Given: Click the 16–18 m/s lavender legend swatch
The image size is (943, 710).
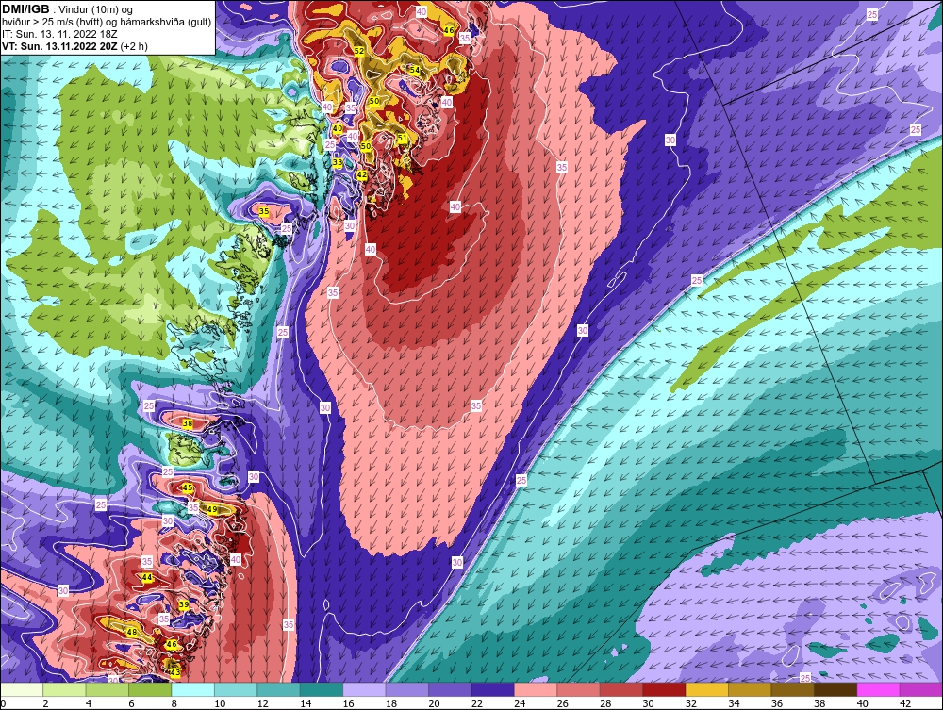Looking at the screenshot, I should (364, 689).
